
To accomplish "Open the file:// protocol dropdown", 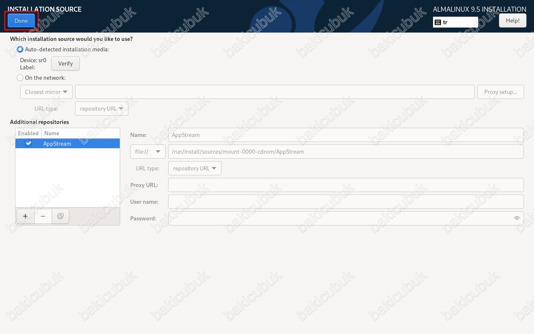I will (x=148, y=152).
